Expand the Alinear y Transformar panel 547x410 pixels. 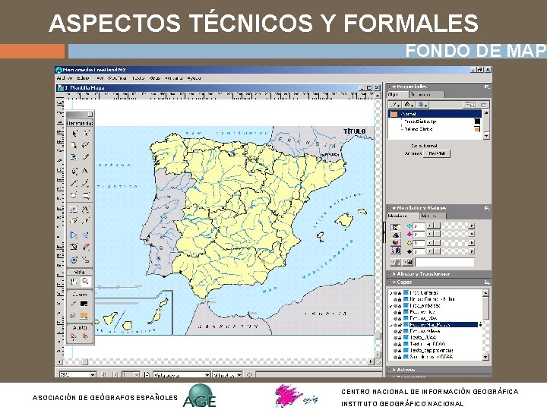394,274
